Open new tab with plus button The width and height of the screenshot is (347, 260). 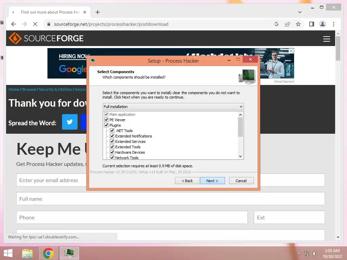pyautogui.click(x=97, y=12)
